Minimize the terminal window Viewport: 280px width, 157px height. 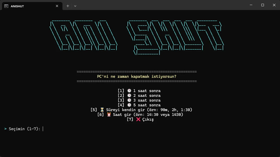point(251,5)
